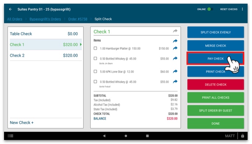Click the gray share arrow beside Check 1 header
This screenshot has height=144, width=252.
tap(175, 31)
